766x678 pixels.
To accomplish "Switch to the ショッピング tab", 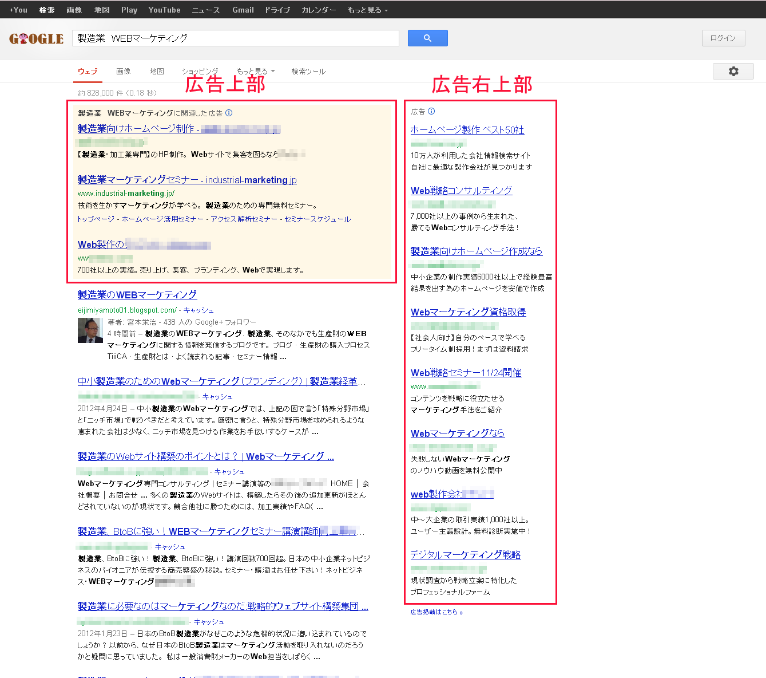I will (x=200, y=71).
